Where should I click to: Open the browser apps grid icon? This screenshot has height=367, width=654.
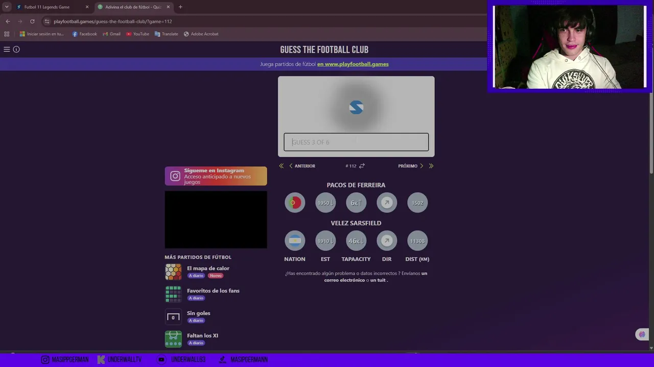pos(7,34)
